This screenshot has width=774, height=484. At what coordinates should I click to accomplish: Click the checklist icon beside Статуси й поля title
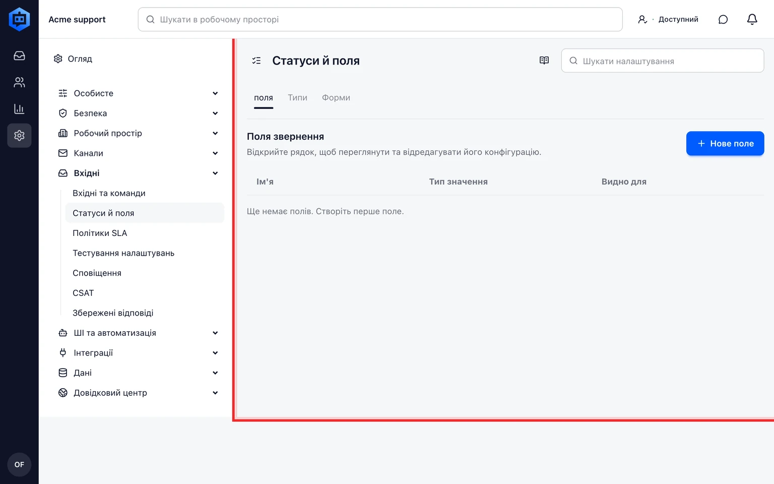coord(256,60)
